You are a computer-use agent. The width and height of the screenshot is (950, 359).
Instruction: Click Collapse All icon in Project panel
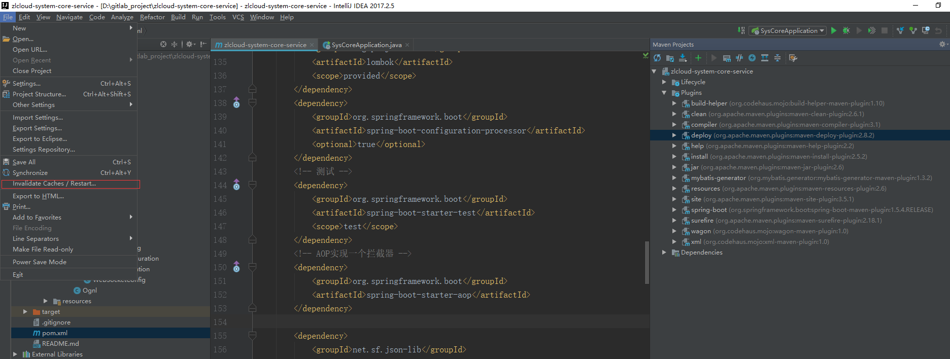174,44
